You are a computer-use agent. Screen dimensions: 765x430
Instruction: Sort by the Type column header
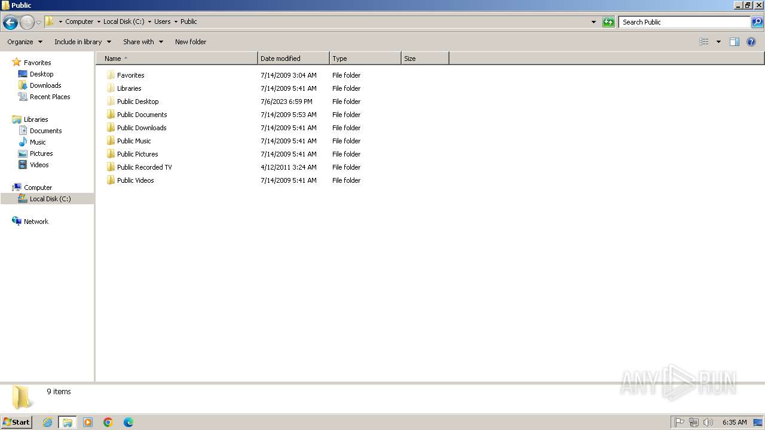click(x=365, y=59)
